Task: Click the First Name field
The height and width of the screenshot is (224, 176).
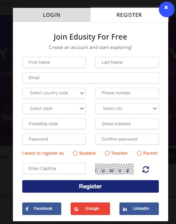Action: (x=54, y=62)
